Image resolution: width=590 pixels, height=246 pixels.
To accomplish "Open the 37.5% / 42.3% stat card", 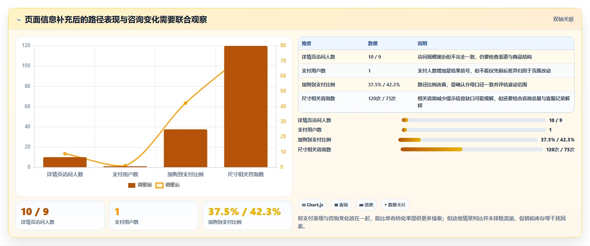I will pos(247,215).
